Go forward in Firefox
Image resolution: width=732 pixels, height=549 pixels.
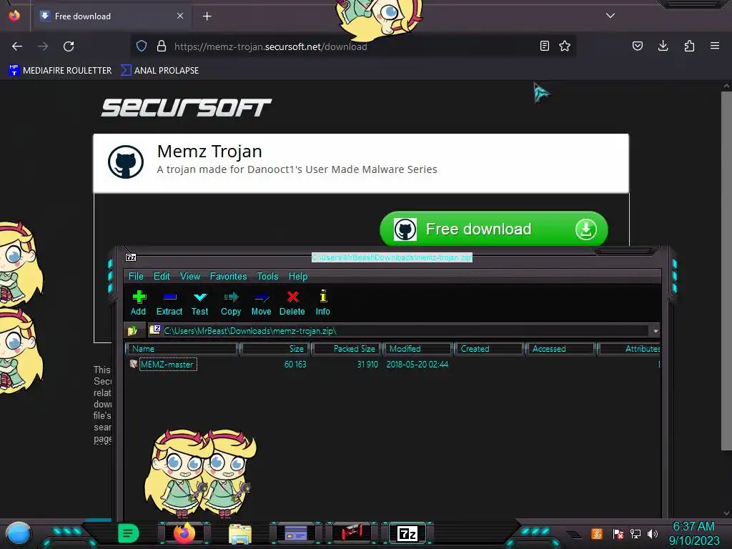coord(43,46)
